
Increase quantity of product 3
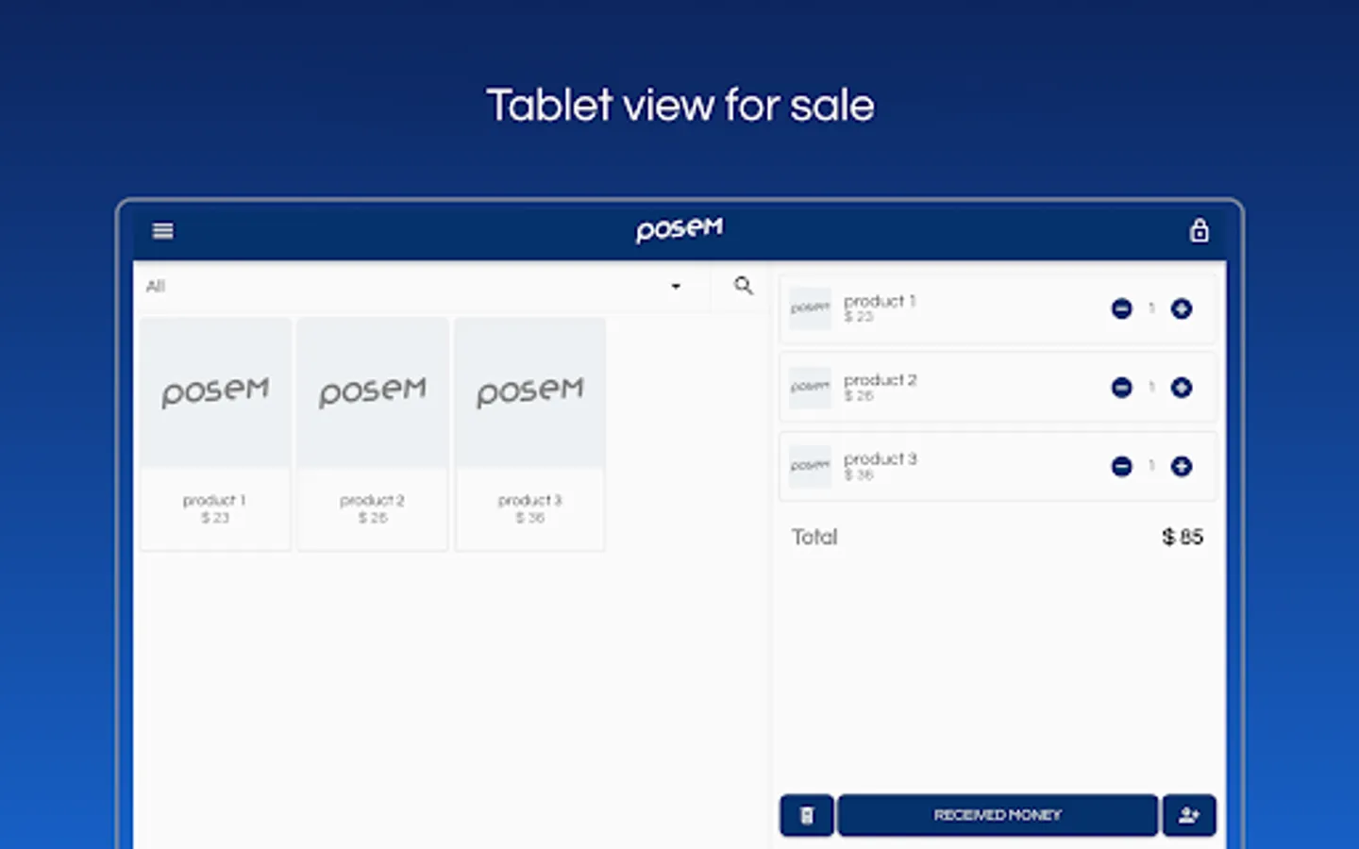pos(1182,466)
